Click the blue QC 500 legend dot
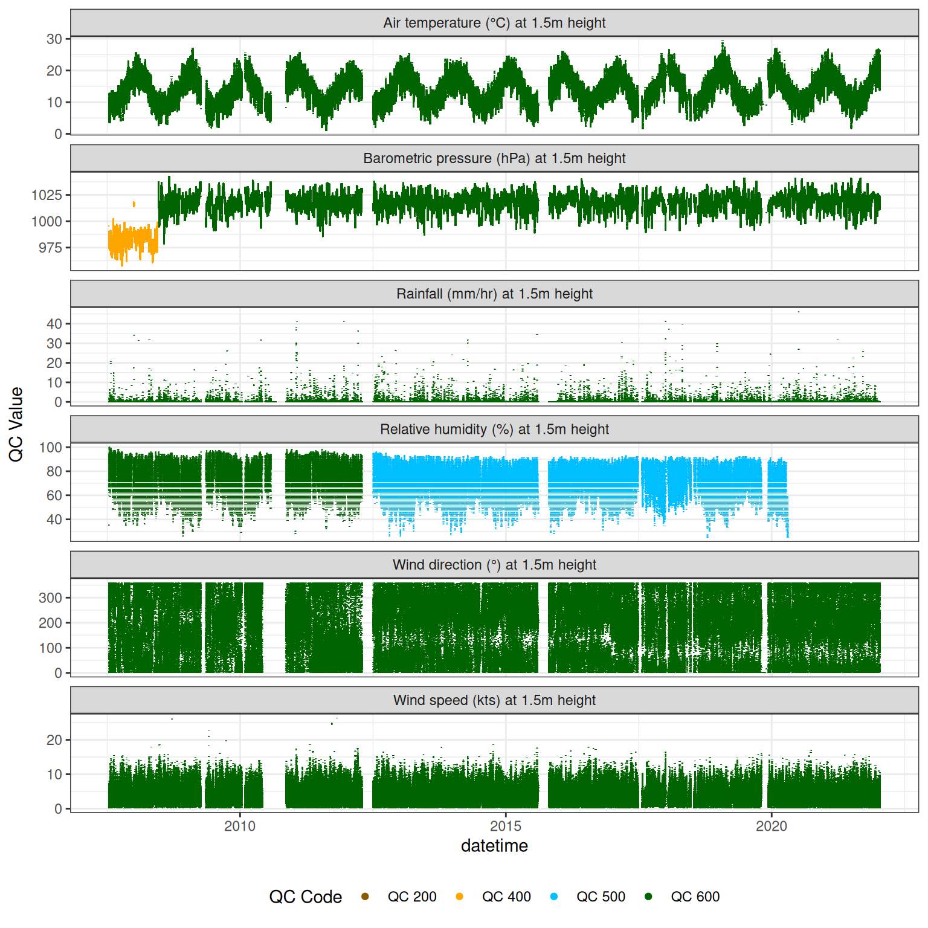 [x=554, y=897]
